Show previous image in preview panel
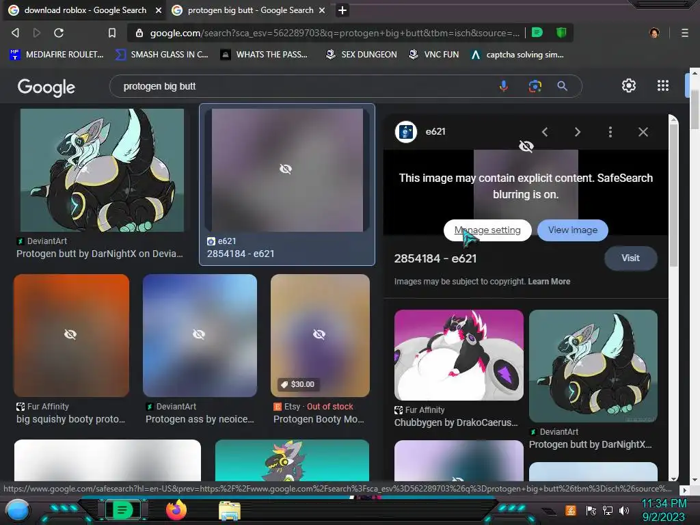Image resolution: width=700 pixels, height=525 pixels. (x=545, y=132)
